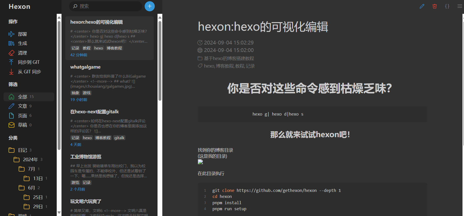464x216 pixels.
Task: Click the clean (清理) eraser icon
Action: click(x=11, y=53)
